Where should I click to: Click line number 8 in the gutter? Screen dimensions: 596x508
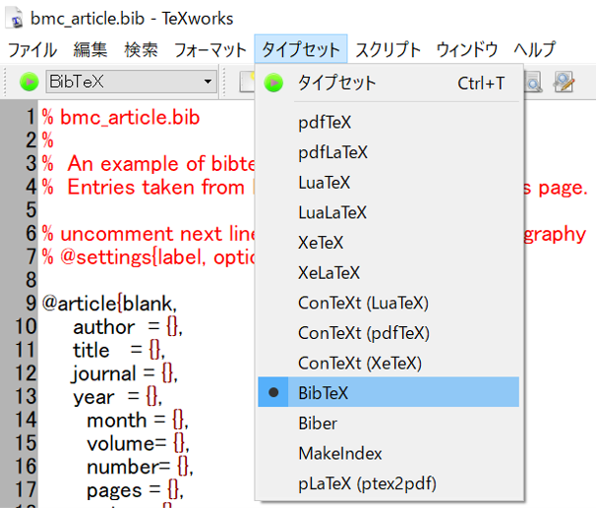point(30,280)
